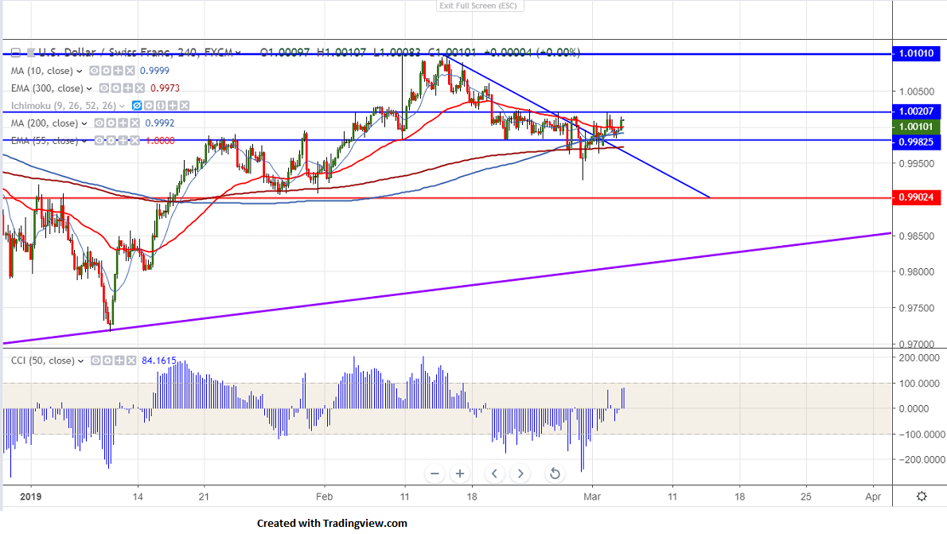Reset the chart view

click(555, 474)
